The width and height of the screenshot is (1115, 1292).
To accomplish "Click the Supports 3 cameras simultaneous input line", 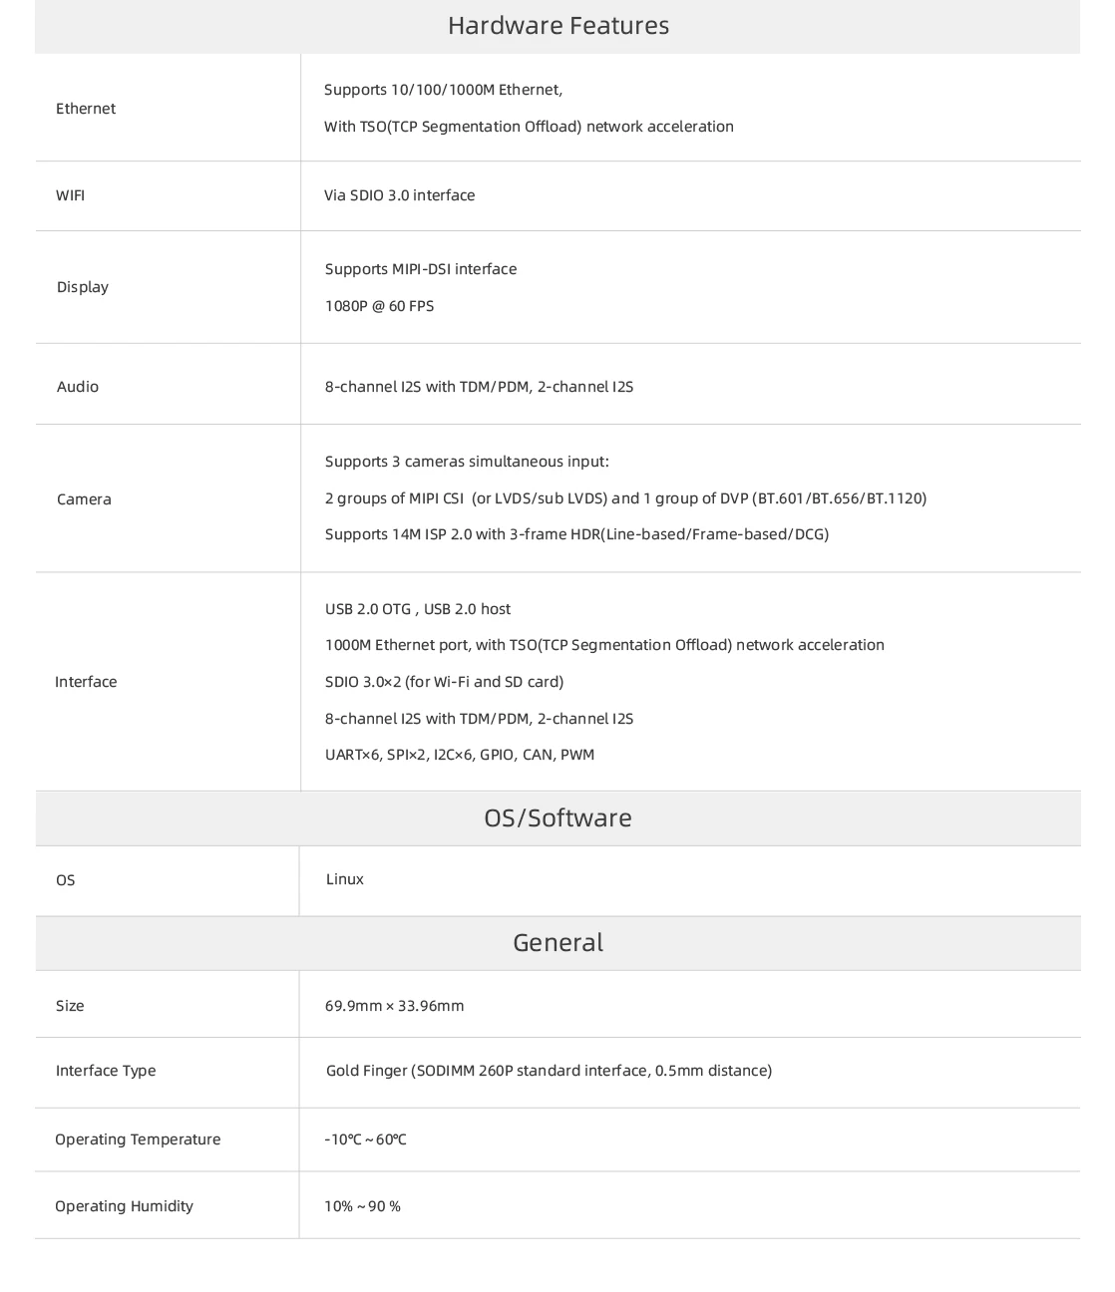I will [467, 462].
